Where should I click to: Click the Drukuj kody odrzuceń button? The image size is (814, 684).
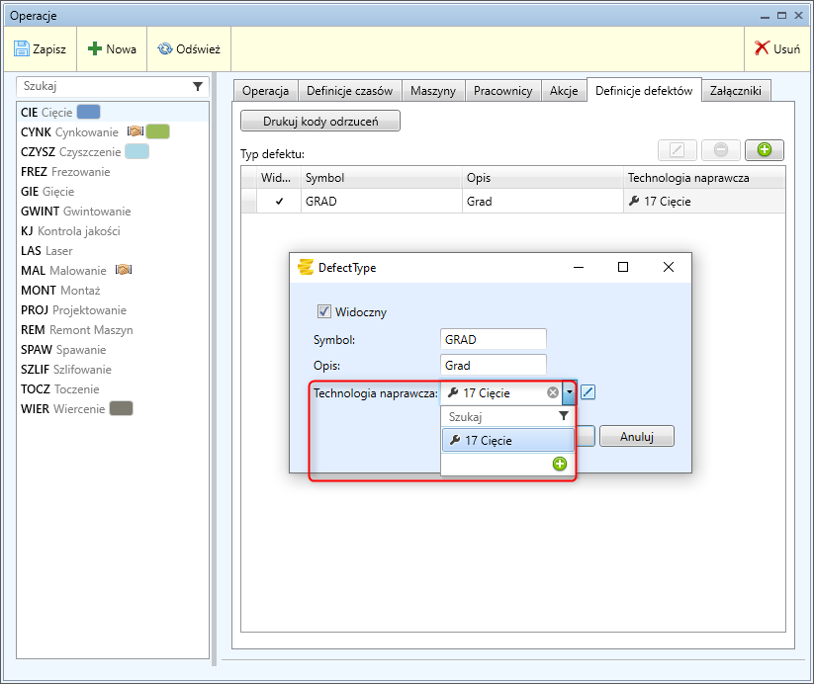point(320,121)
